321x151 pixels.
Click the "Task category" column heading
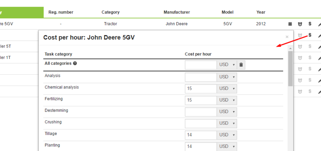58,54
